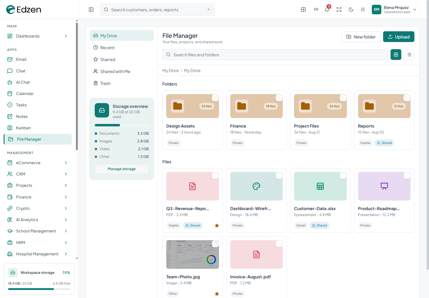Click the New folder button
This screenshot has height=298, width=429.
361,37
